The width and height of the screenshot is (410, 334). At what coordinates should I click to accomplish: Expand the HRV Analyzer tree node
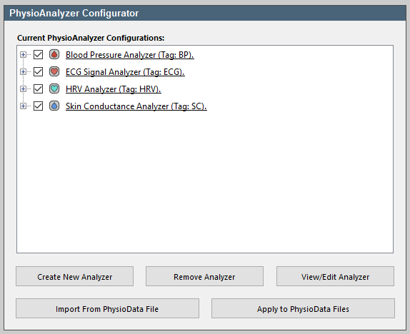(24, 89)
